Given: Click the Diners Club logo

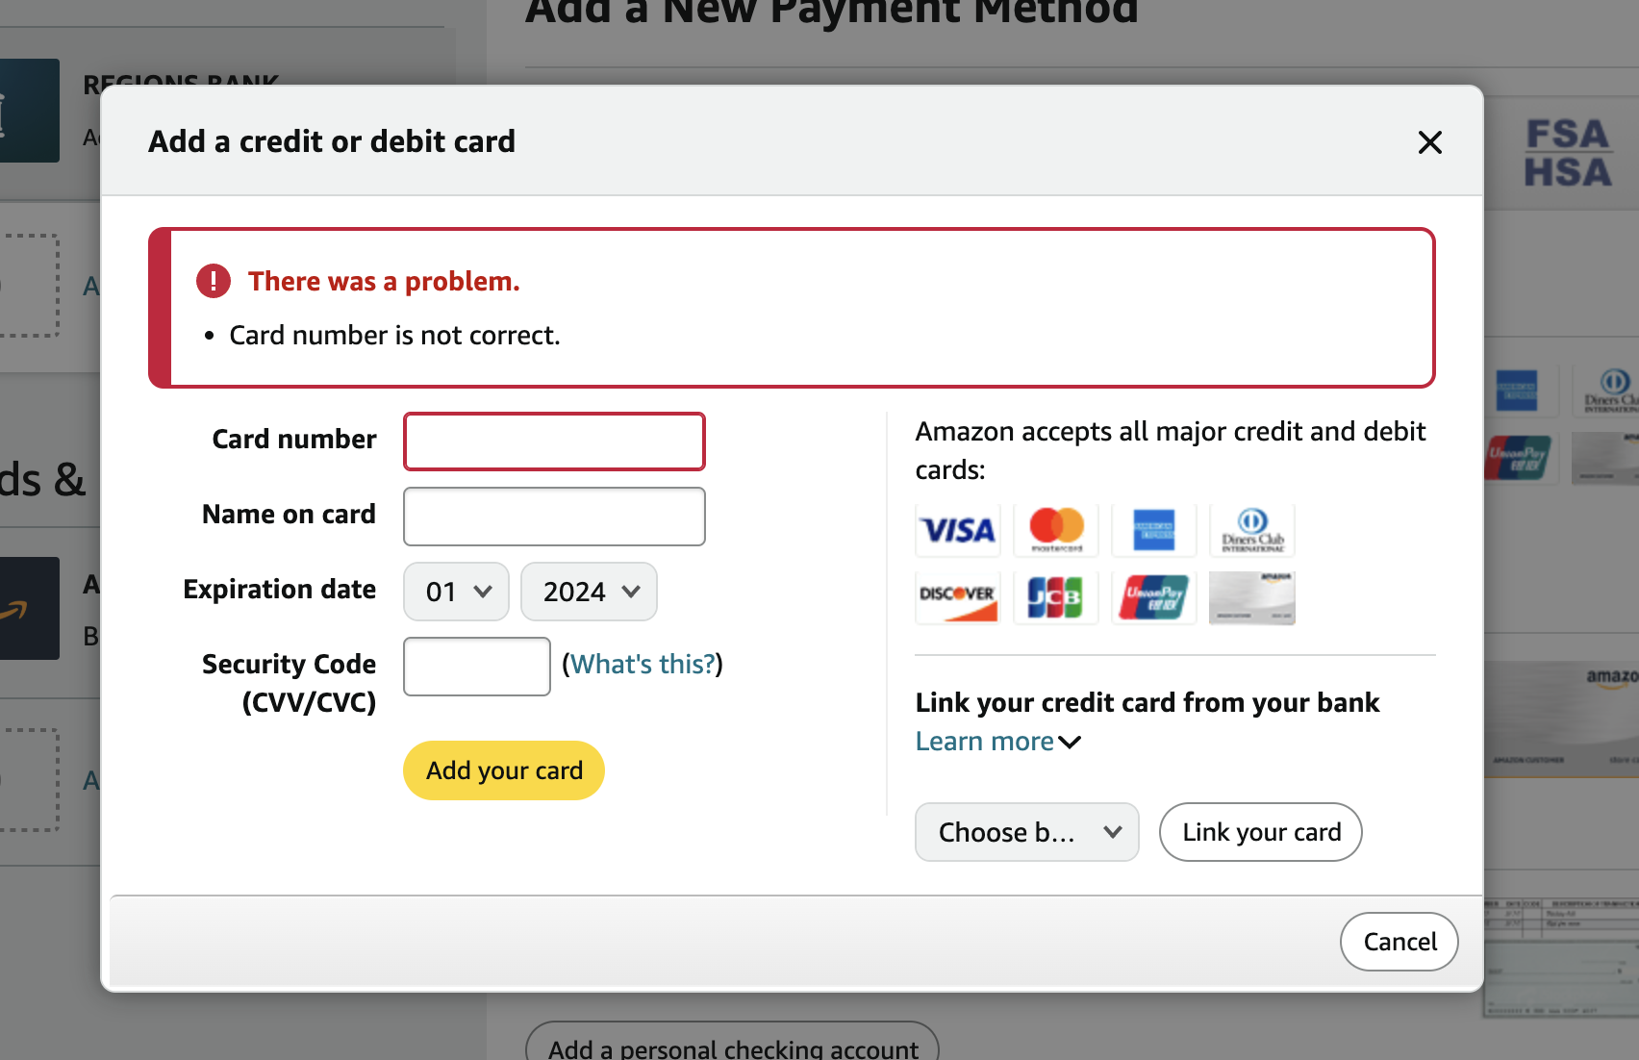Looking at the screenshot, I should [1251, 530].
